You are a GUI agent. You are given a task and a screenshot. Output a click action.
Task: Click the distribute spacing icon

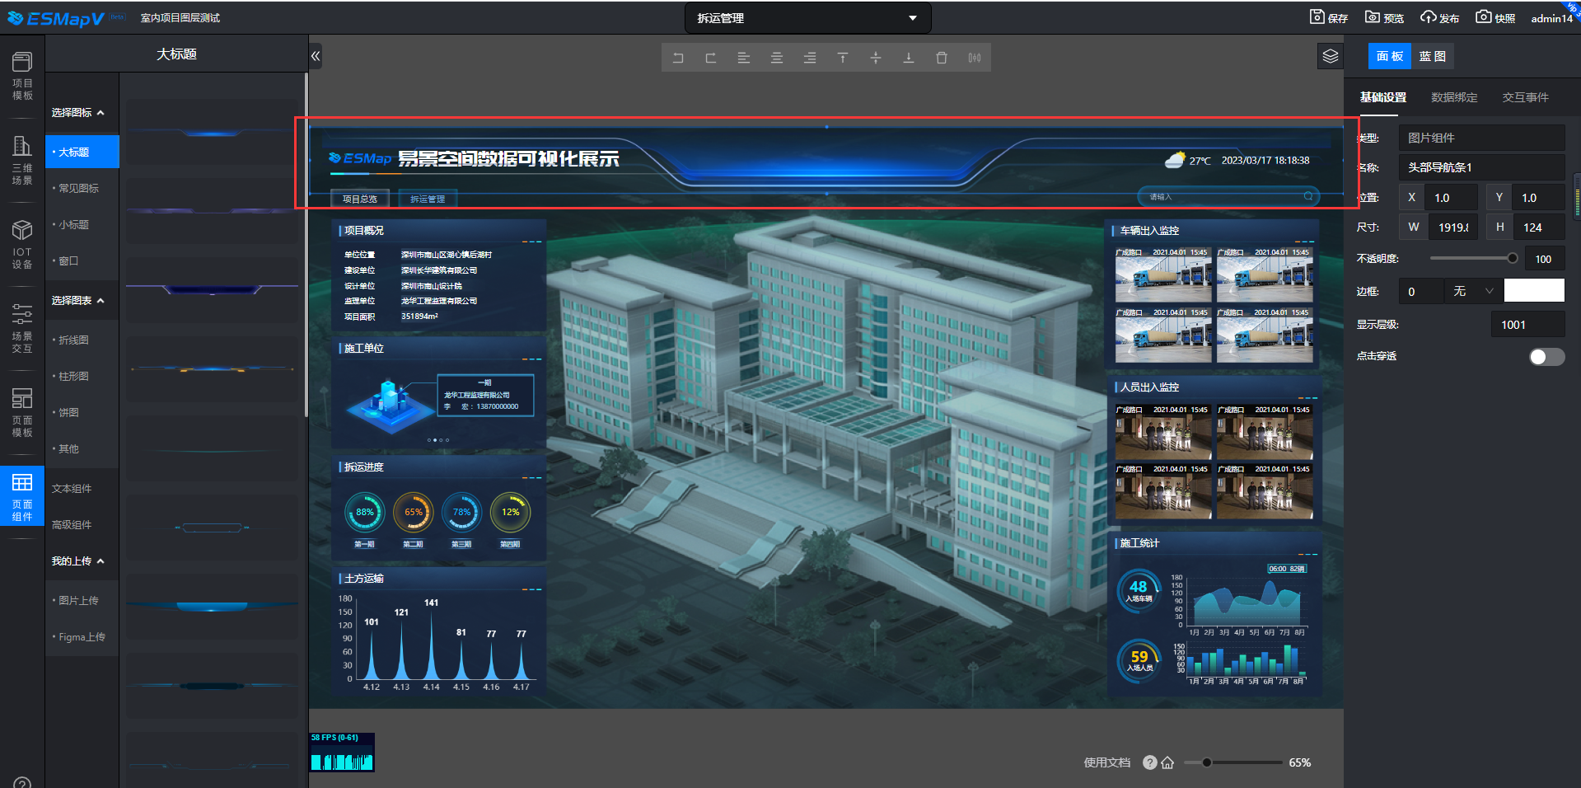pos(975,58)
